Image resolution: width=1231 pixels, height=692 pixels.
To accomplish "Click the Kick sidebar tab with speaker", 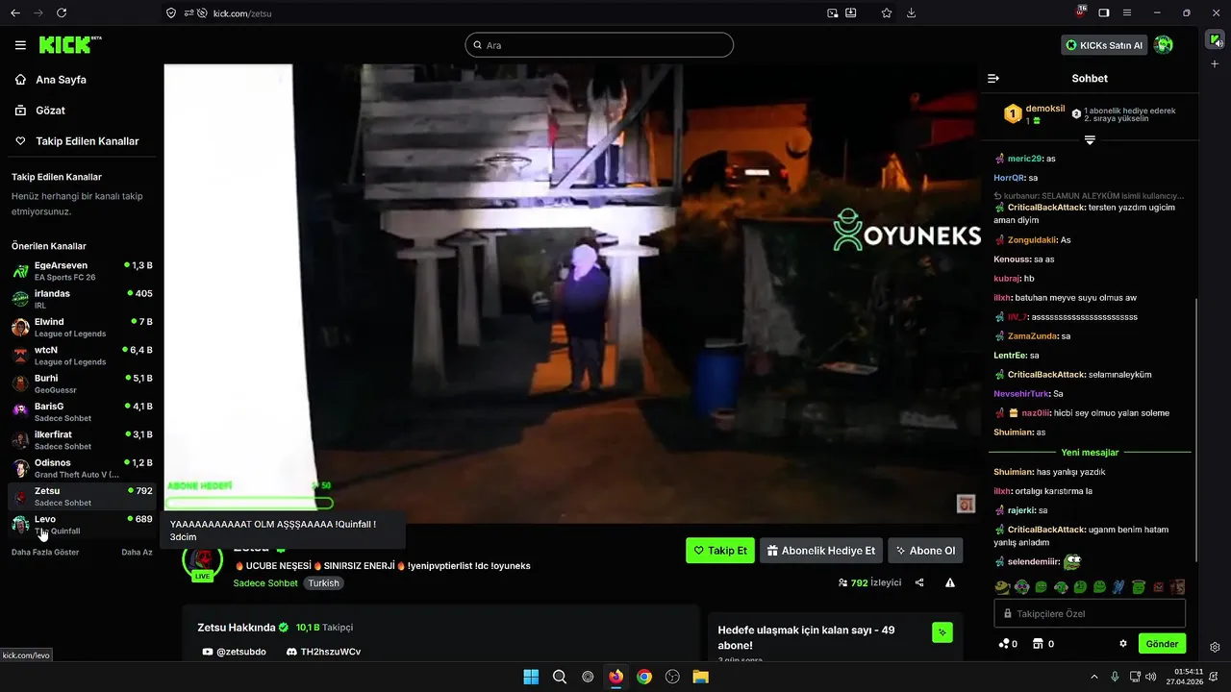I will (1215, 40).
